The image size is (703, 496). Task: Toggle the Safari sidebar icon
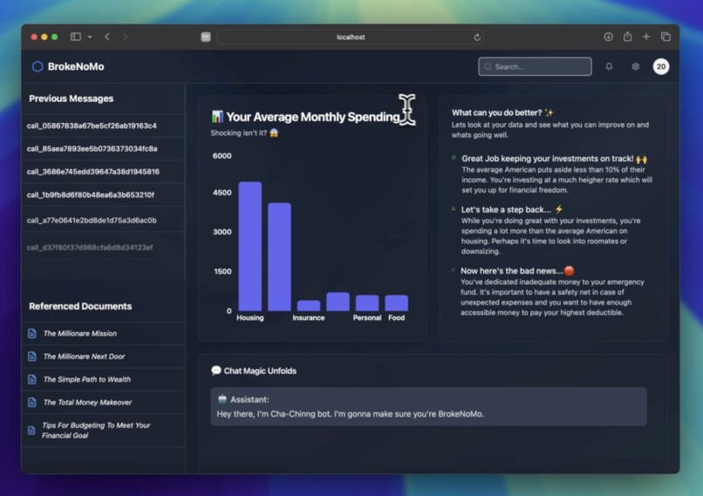pos(76,37)
